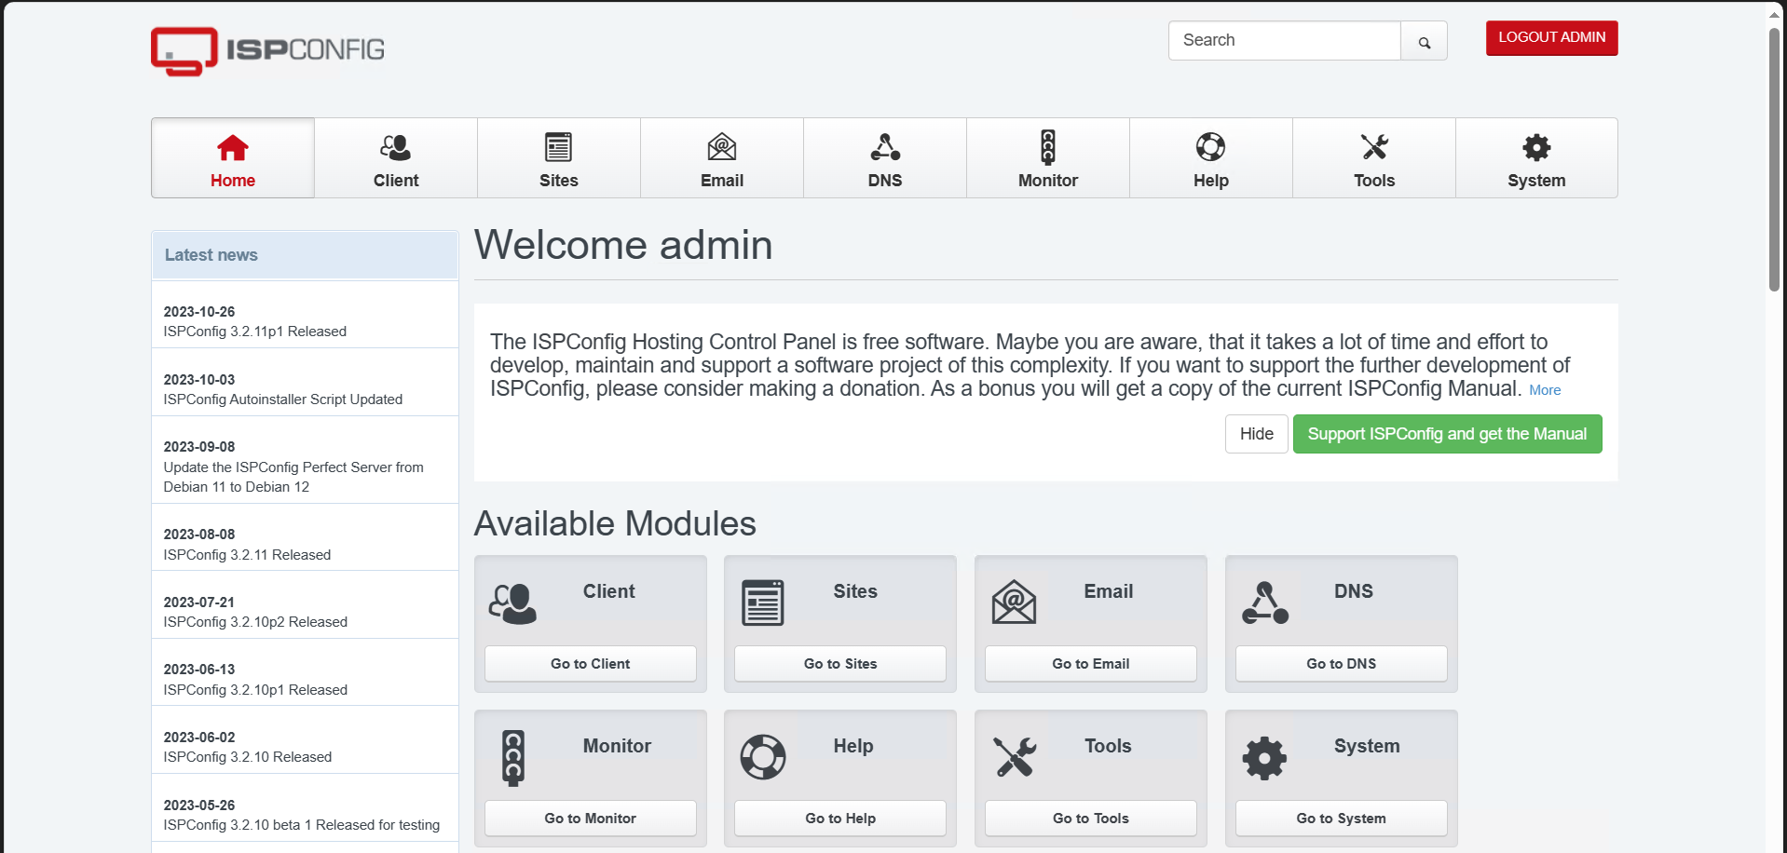Click the System gear icon in the navbar

(1536, 147)
